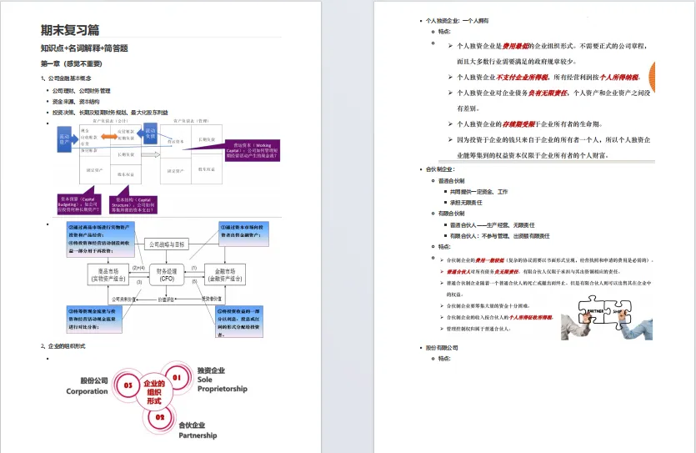Click '特点:' under 个人独资企业
Image resolution: width=696 pixels, height=453 pixels.
(x=444, y=32)
